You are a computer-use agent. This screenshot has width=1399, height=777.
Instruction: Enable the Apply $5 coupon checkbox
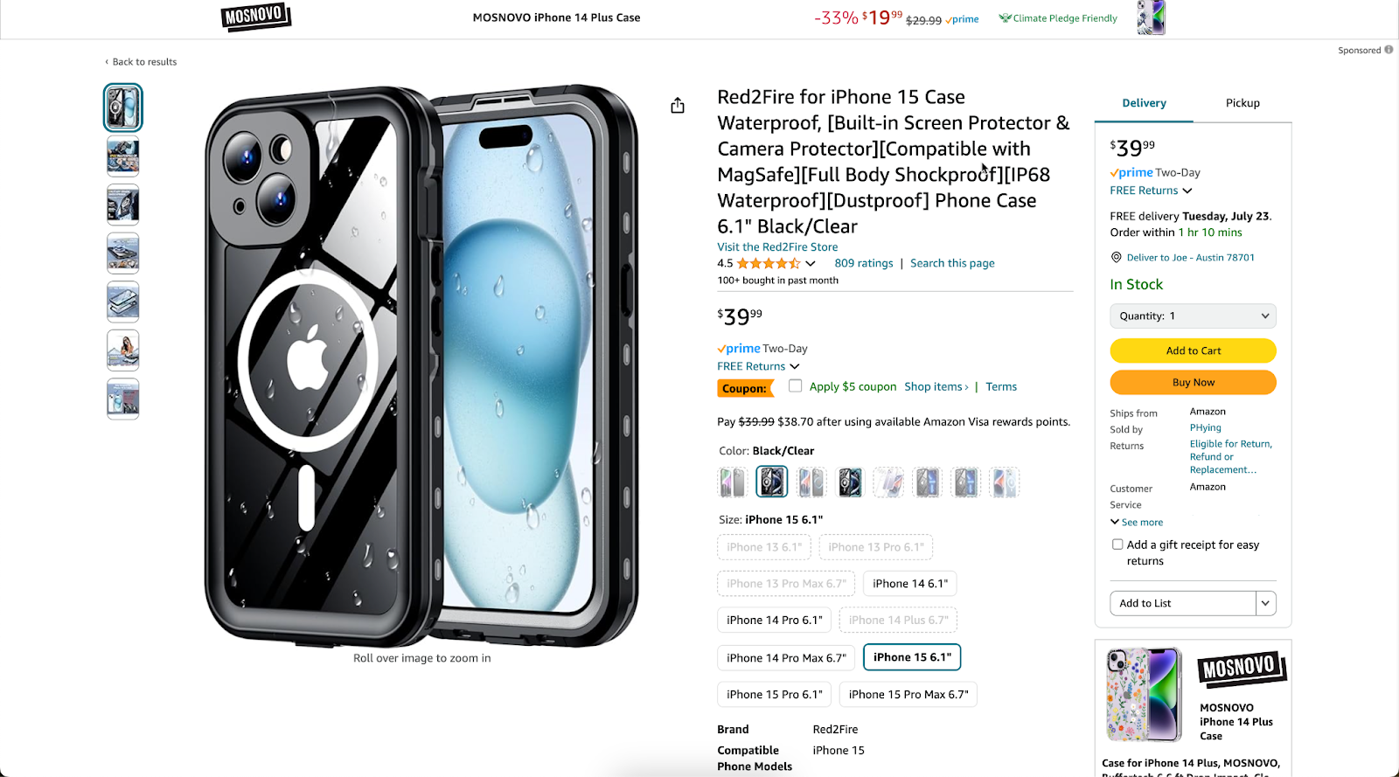[795, 386]
